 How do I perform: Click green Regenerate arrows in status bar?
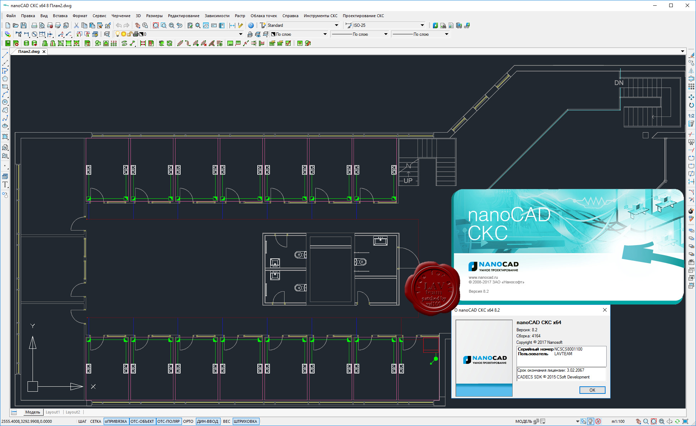point(677,421)
